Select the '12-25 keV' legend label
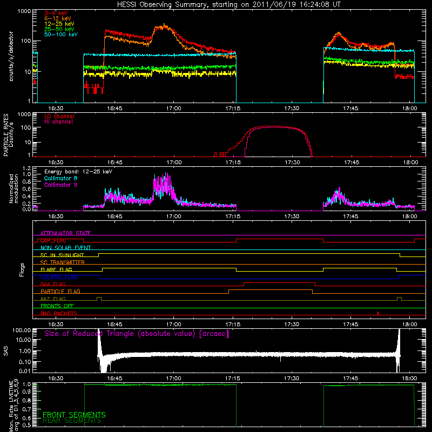This screenshot has height=432, width=432. 59,24
